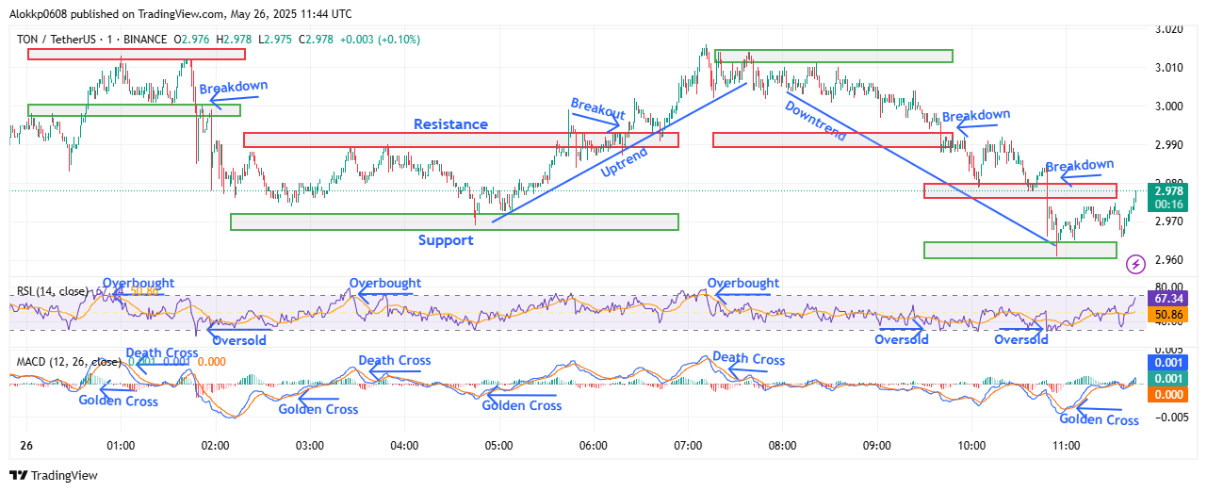Click the -0.005 MACD scale label
Viewport: 1207px width, 492px height.
click(1169, 418)
